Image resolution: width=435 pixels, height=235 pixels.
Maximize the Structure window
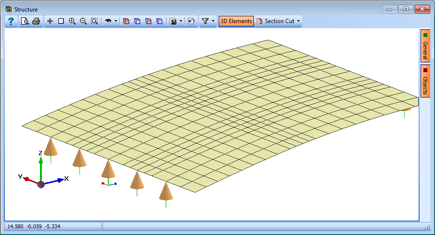pos(406,9)
